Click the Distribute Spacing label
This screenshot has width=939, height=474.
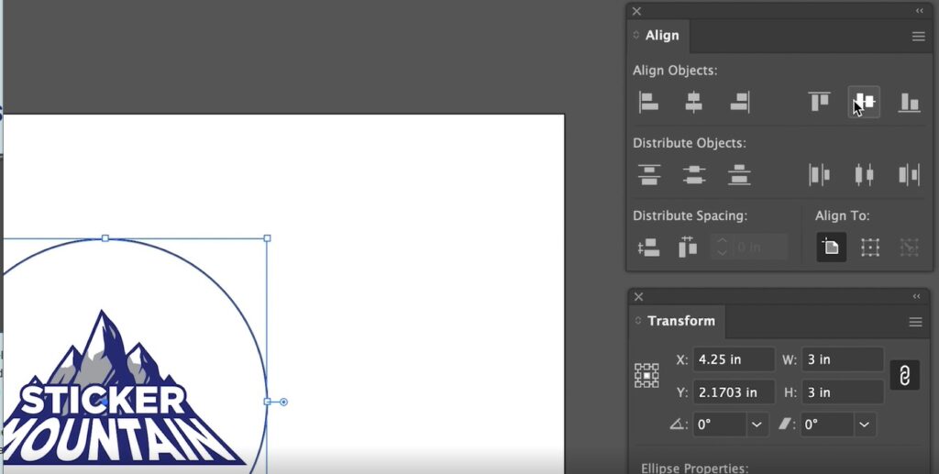pyautogui.click(x=690, y=215)
